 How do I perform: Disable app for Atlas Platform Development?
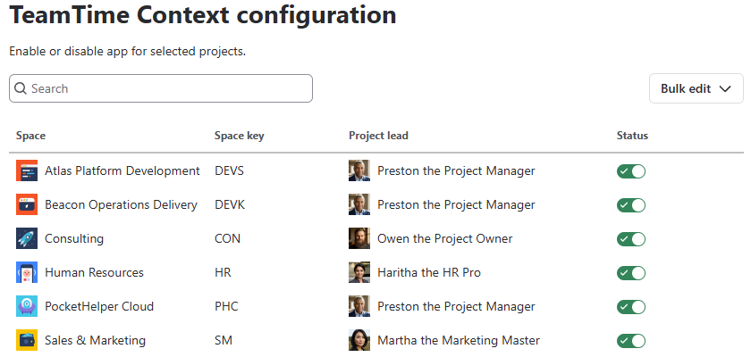point(631,171)
